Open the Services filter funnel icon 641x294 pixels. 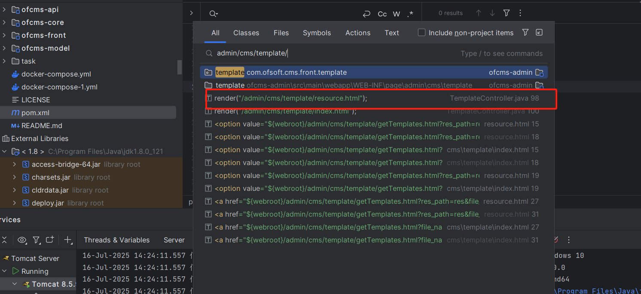tap(37, 240)
